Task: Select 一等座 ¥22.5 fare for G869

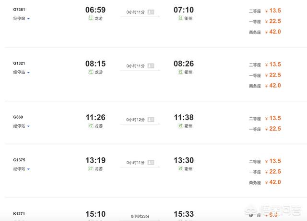Action: (265, 129)
